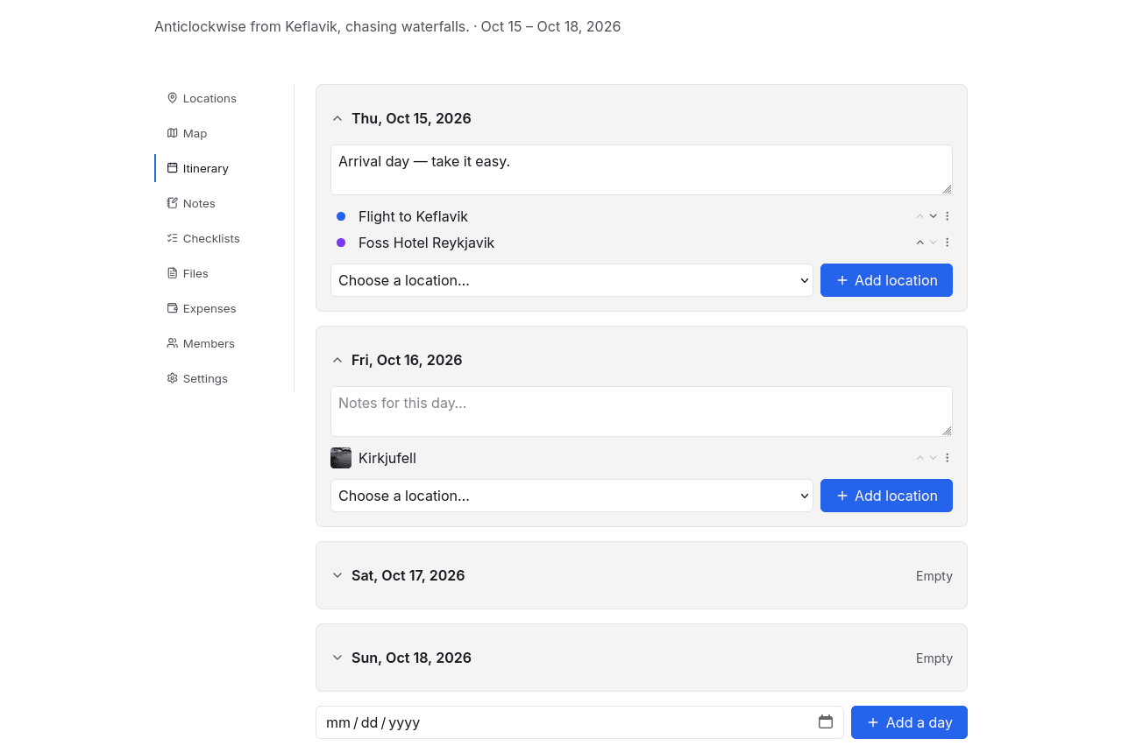Open the Kirkjufell photo thumbnail
1122x753 pixels.
click(341, 458)
